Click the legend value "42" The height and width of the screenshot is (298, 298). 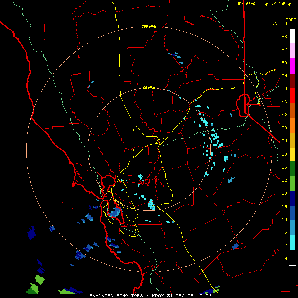pyautogui.click(x=284, y=115)
